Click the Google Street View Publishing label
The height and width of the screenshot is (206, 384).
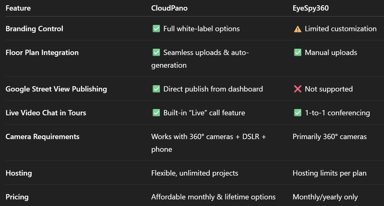pyautogui.click(x=56, y=89)
